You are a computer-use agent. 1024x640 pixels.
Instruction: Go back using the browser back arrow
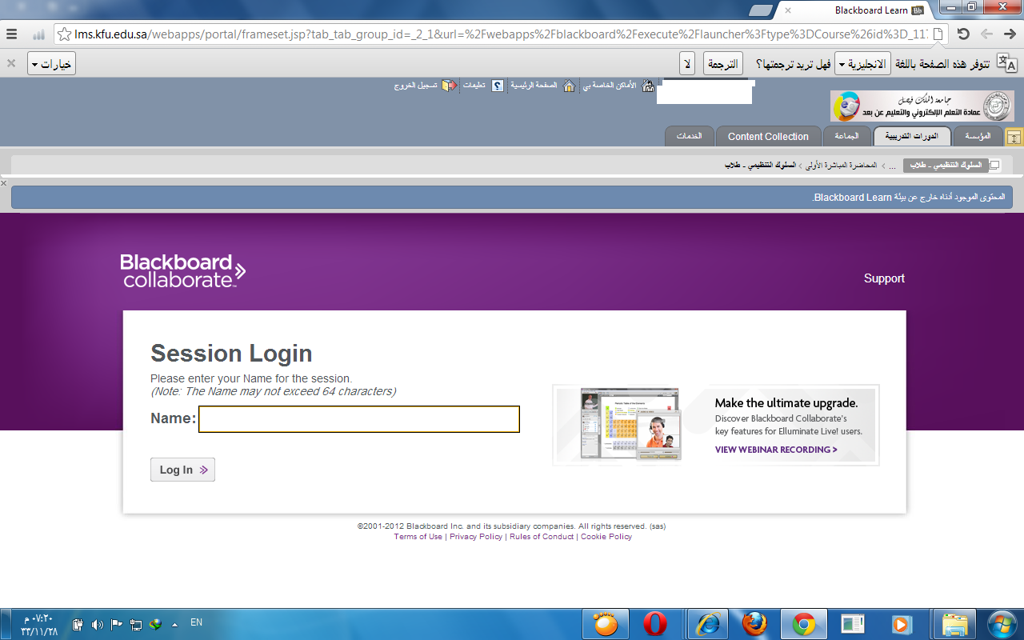pyautogui.click(x=987, y=34)
